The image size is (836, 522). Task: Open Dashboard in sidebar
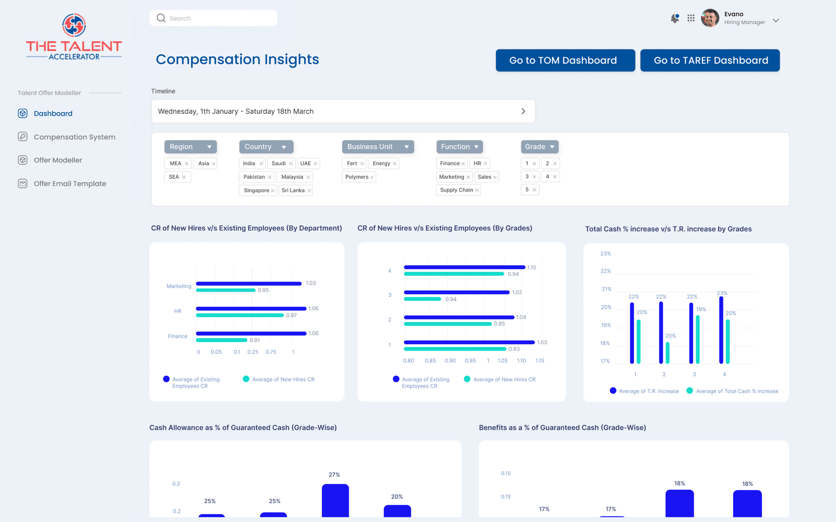(53, 113)
